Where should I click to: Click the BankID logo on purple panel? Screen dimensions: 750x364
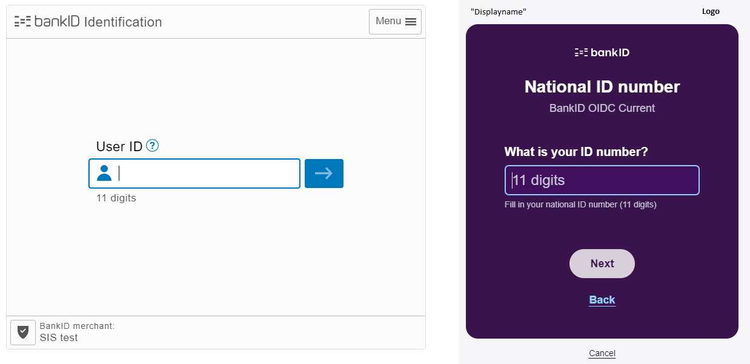[602, 53]
